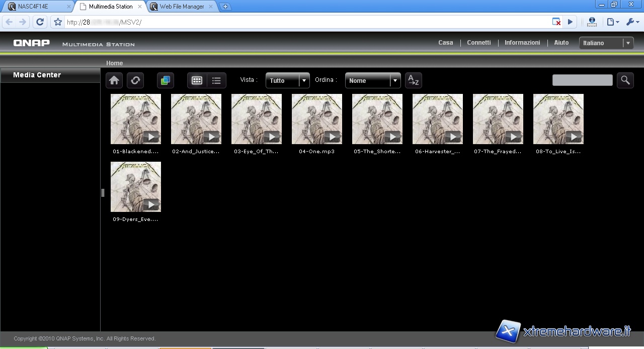
Task: Click the Home icon in the toolbar
Action: point(114,80)
